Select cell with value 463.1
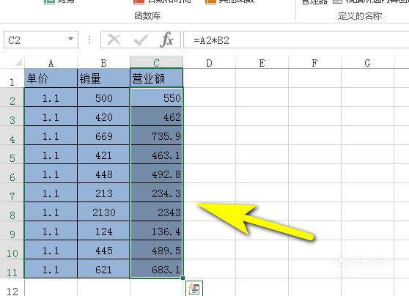This screenshot has width=409, height=296. point(157,155)
